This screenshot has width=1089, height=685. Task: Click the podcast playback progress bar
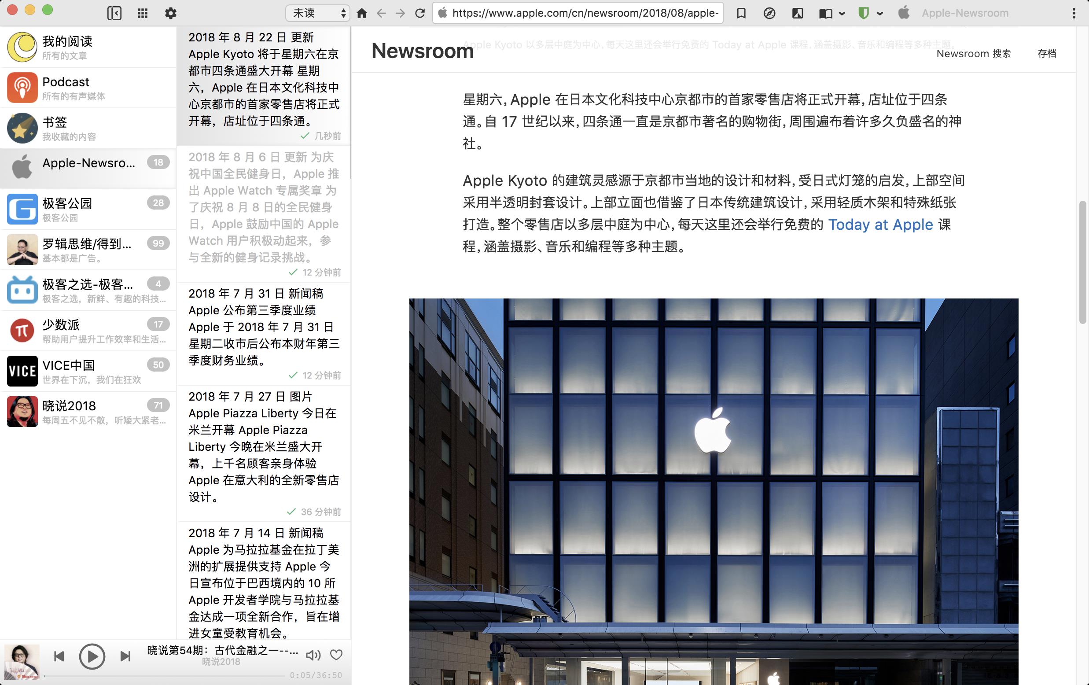coord(165,676)
